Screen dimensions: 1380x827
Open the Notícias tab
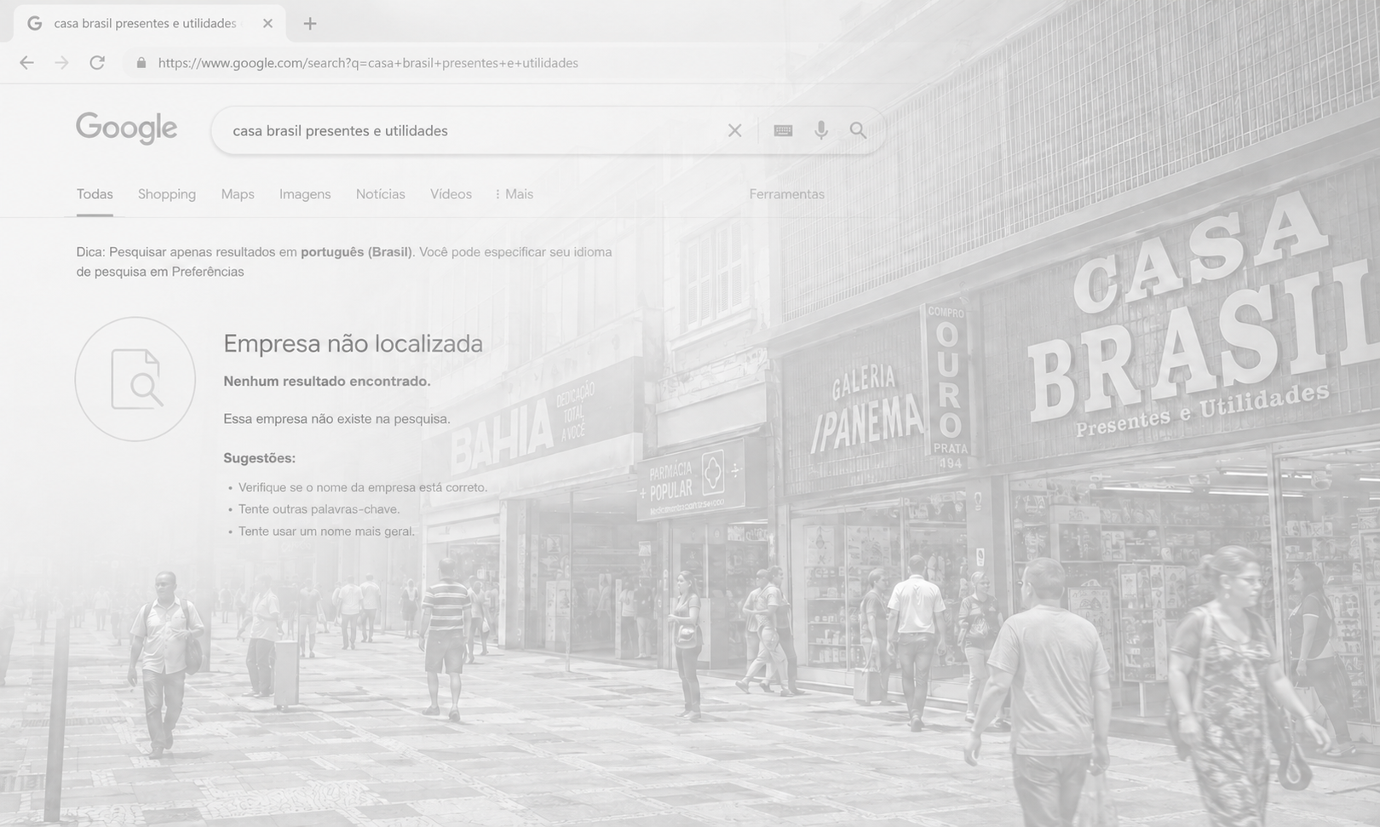tap(381, 194)
